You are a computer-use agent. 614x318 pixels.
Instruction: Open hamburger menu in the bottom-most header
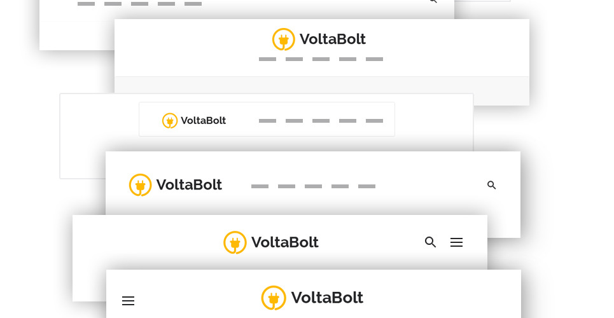pos(128,301)
